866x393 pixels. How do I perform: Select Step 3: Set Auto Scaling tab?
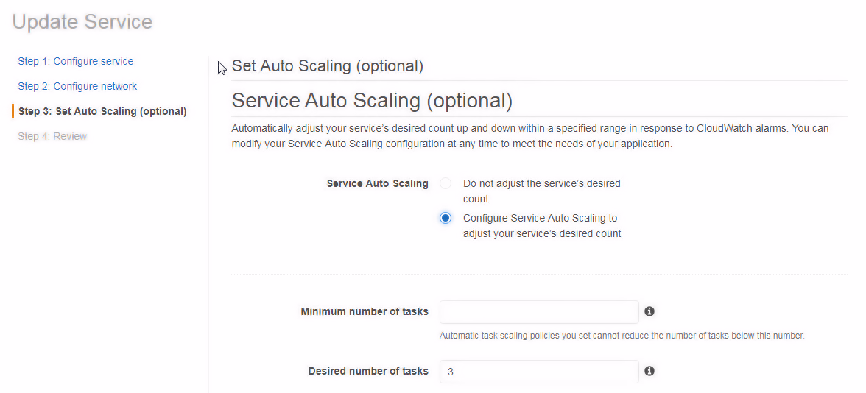point(102,112)
